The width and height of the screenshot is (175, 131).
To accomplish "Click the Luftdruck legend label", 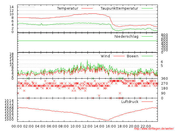I will point(130,102).
